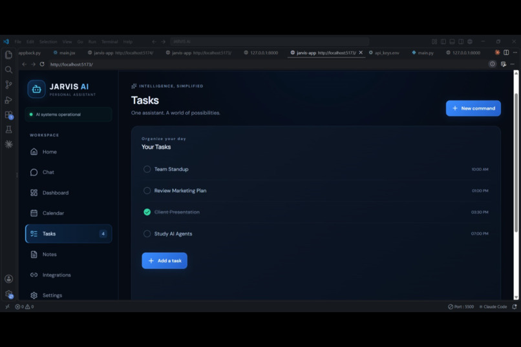Toggle panel layout icon in title bar

click(452, 41)
